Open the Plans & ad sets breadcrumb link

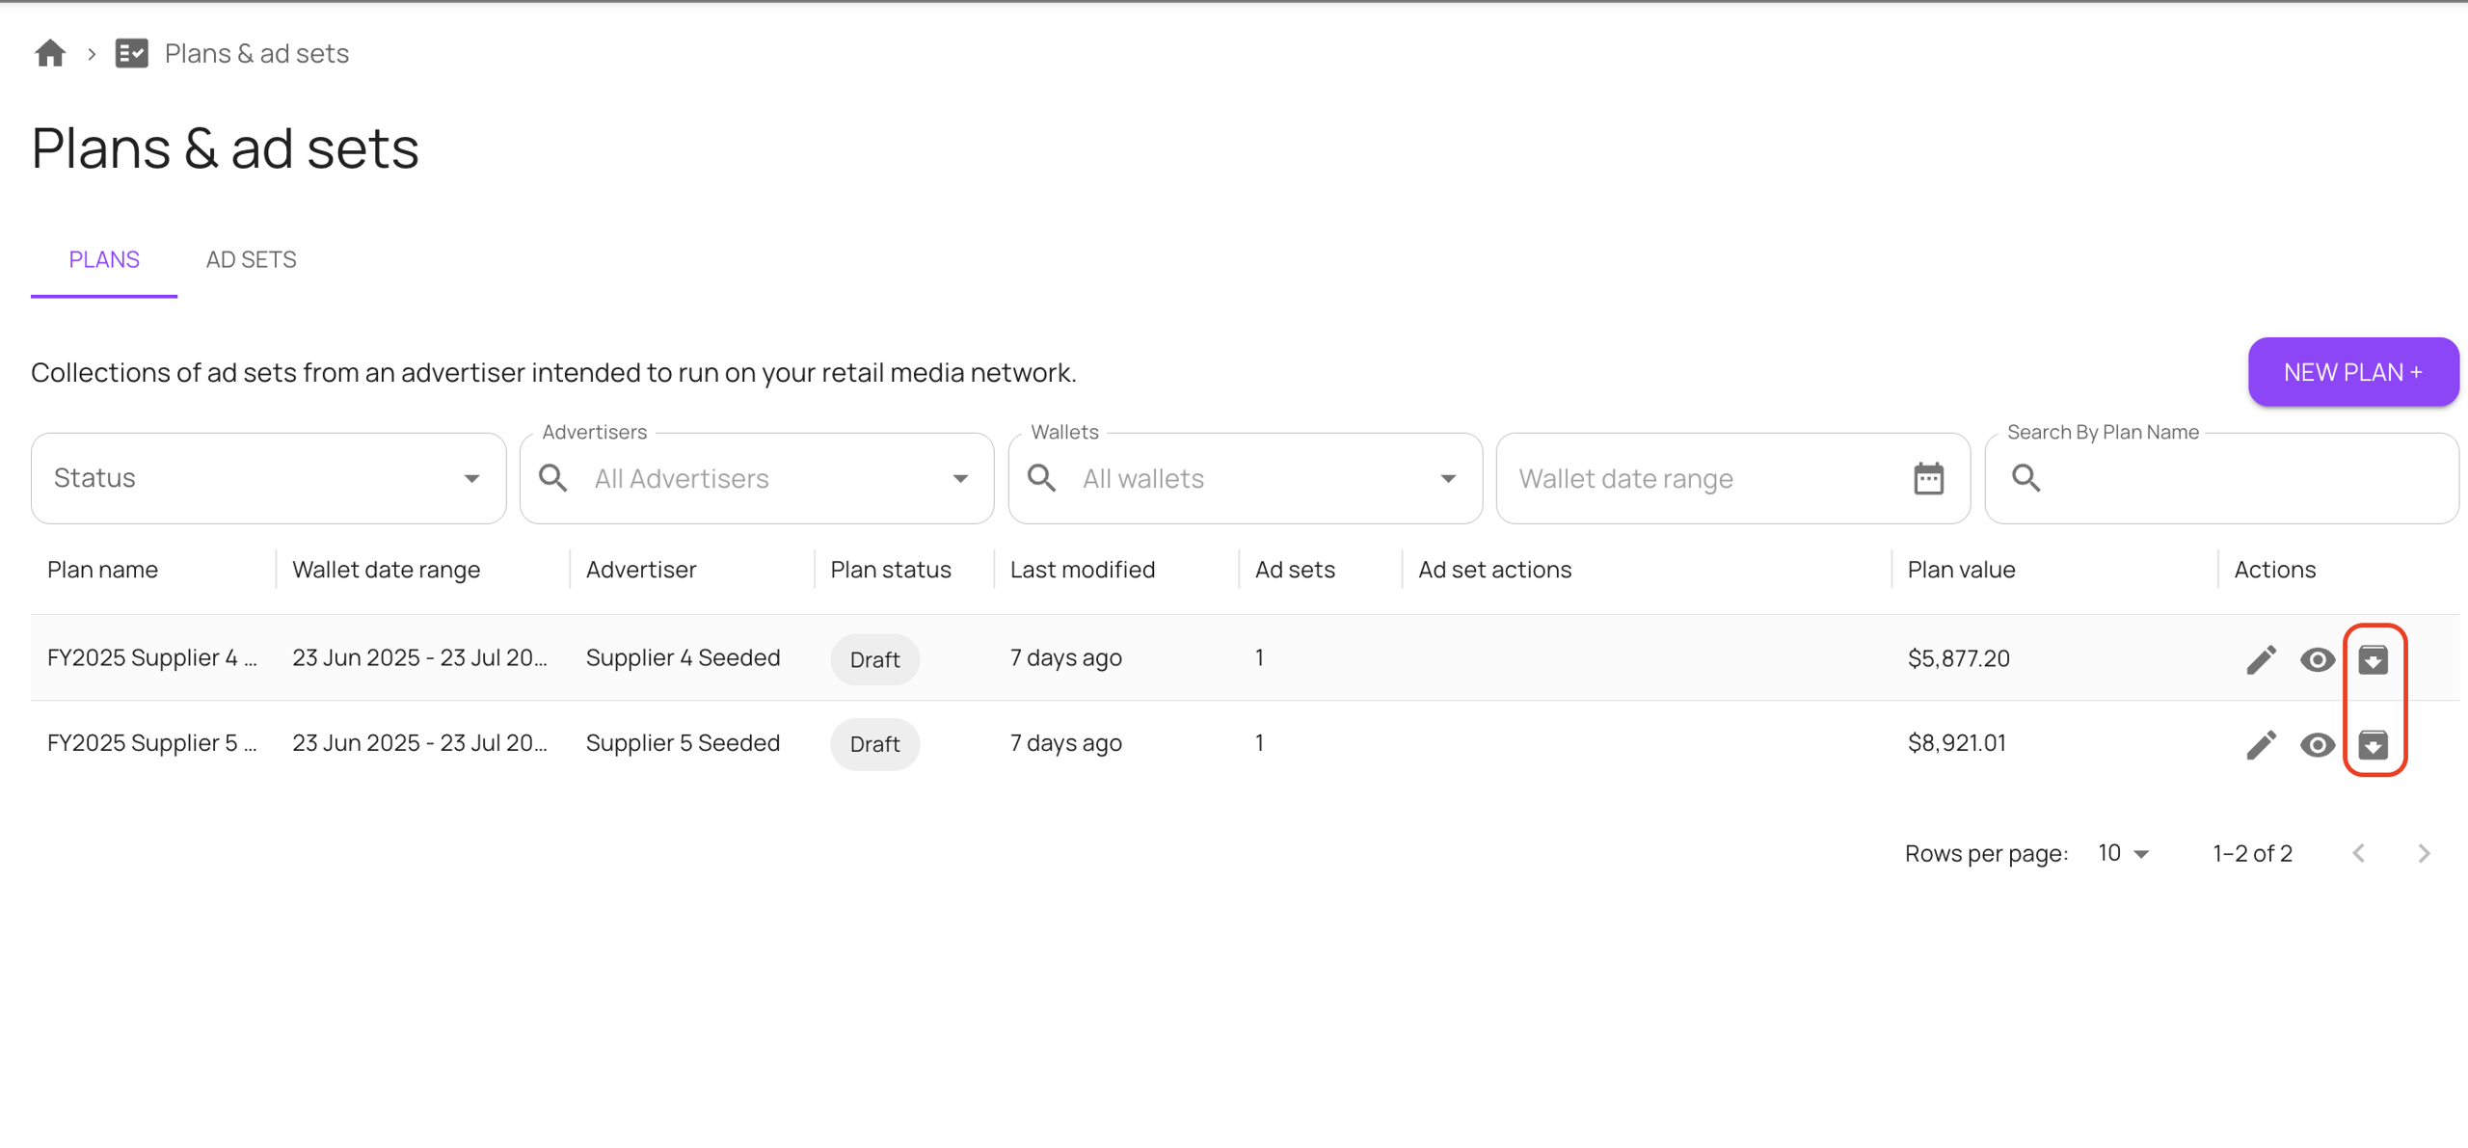tap(256, 53)
